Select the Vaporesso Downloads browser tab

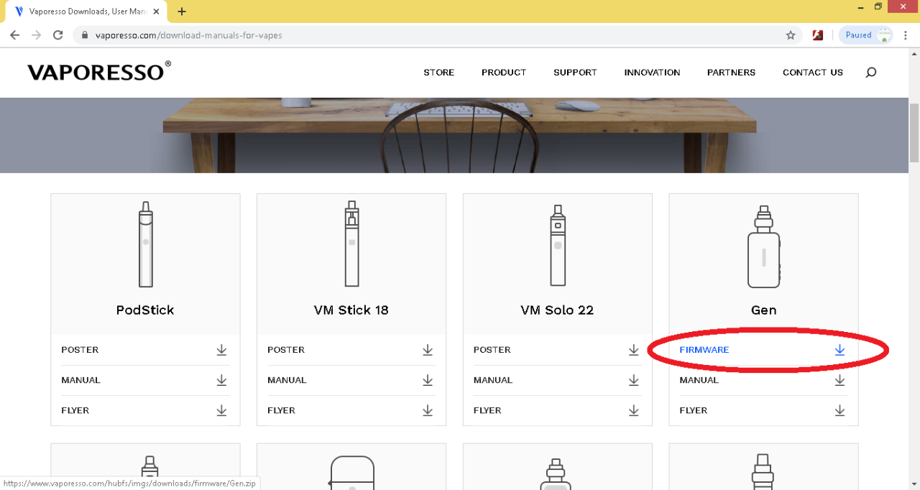[x=86, y=11]
